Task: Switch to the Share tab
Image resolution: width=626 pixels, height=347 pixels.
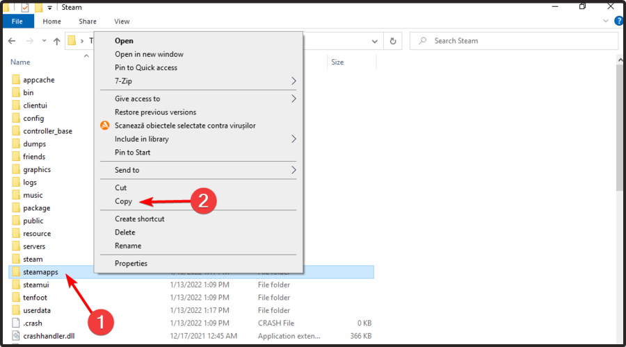Action: coord(88,22)
